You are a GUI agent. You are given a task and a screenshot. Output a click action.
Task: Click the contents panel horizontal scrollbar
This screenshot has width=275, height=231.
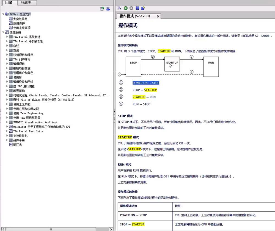tap(51, 229)
